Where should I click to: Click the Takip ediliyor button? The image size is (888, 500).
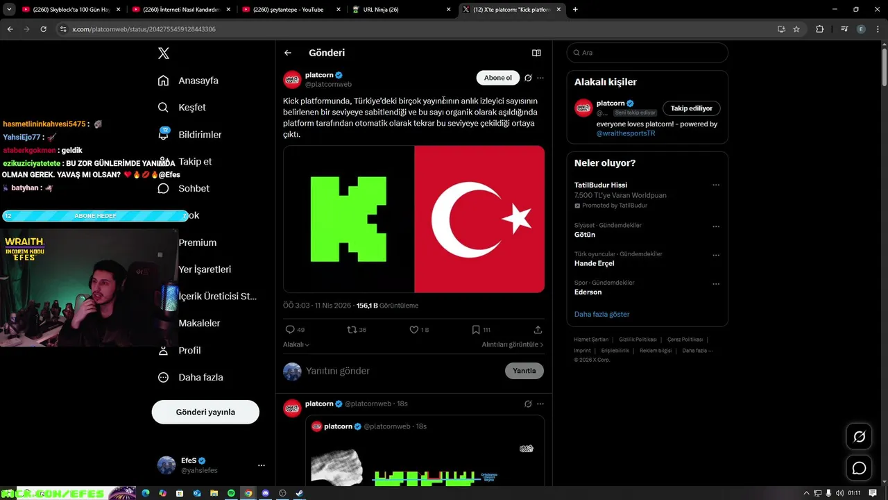692,108
